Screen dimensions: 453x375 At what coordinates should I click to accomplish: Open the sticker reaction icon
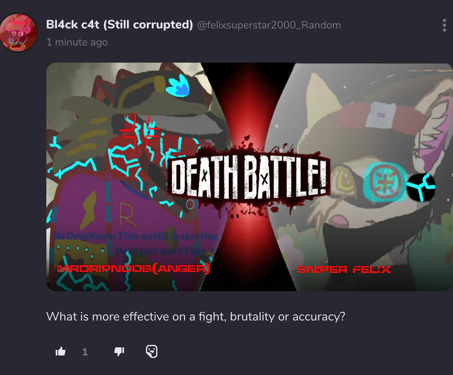click(152, 351)
